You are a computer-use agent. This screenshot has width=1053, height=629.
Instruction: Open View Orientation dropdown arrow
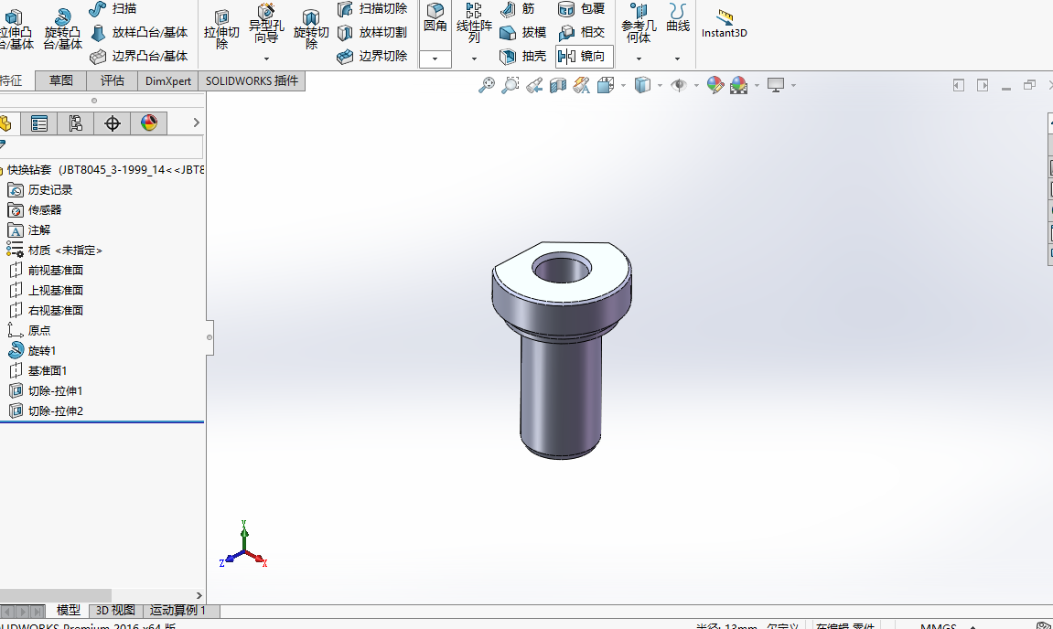(x=623, y=85)
